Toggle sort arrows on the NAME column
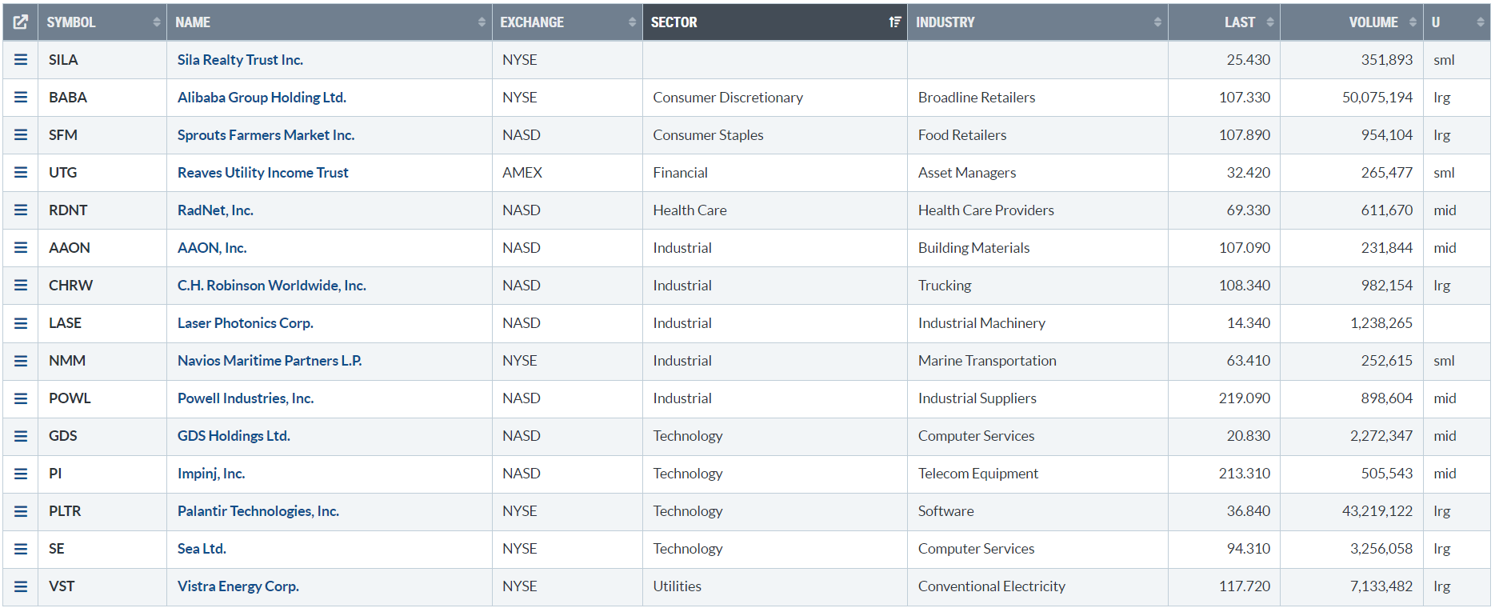This screenshot has height=612, width=1495. (x=481, y=22)
